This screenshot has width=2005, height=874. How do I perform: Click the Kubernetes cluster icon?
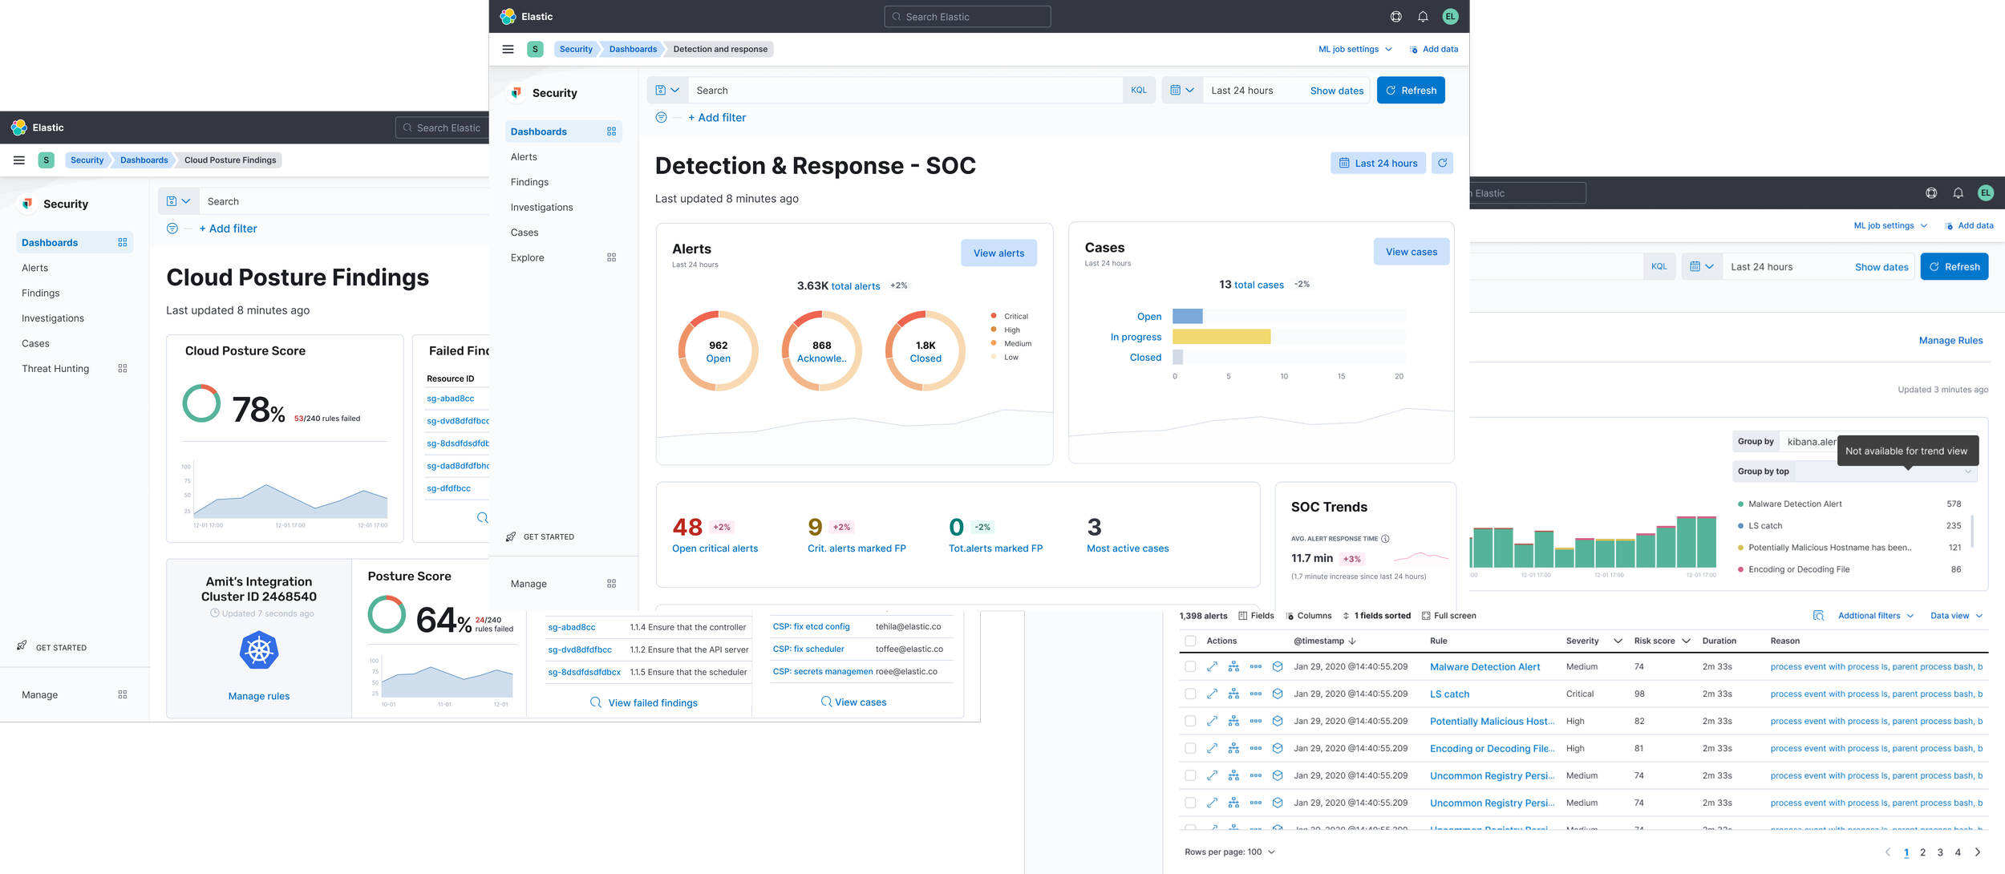259,650
